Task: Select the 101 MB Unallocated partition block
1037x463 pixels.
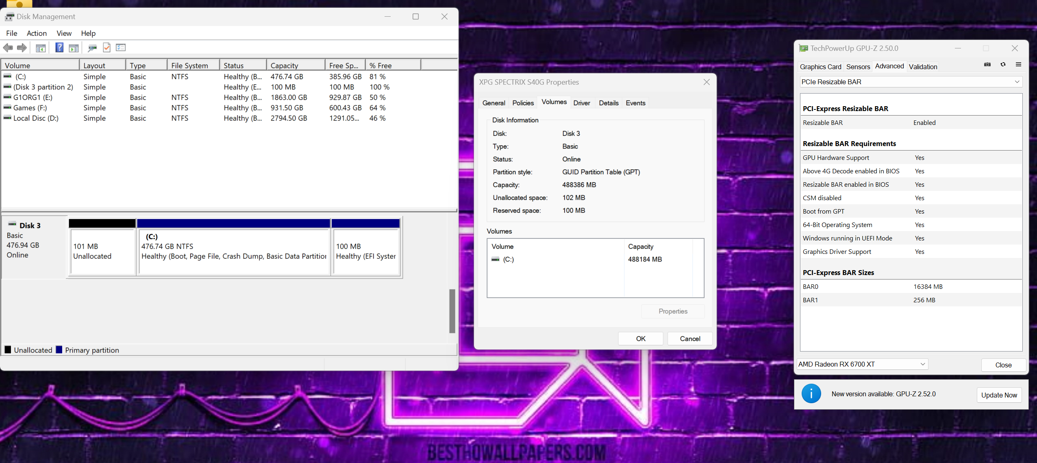Action: (x=102, y=251)
